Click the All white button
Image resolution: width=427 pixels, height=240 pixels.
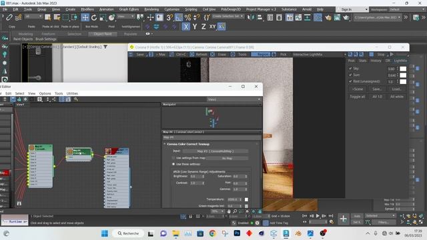(x=397, y=97)
